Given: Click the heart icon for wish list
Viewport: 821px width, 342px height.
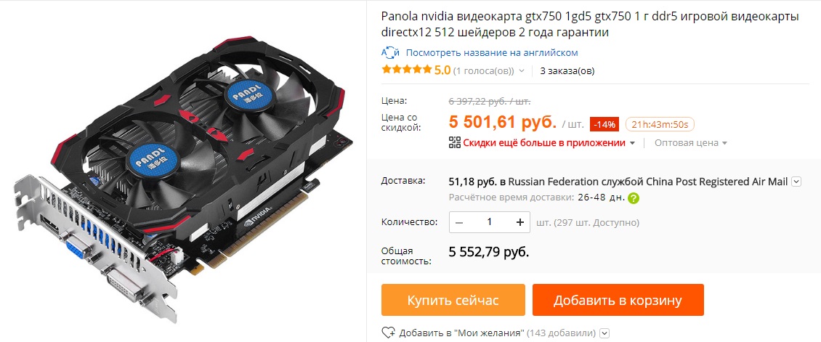Looking at the screenshot, I should [x=388, y=333].
